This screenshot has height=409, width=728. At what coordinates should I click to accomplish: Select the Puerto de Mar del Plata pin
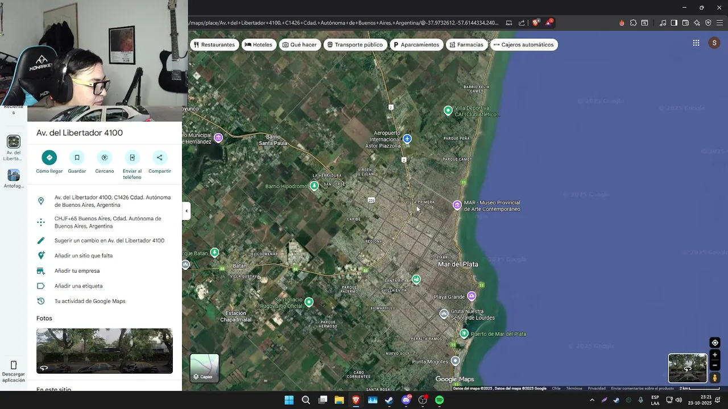point(464,333)
